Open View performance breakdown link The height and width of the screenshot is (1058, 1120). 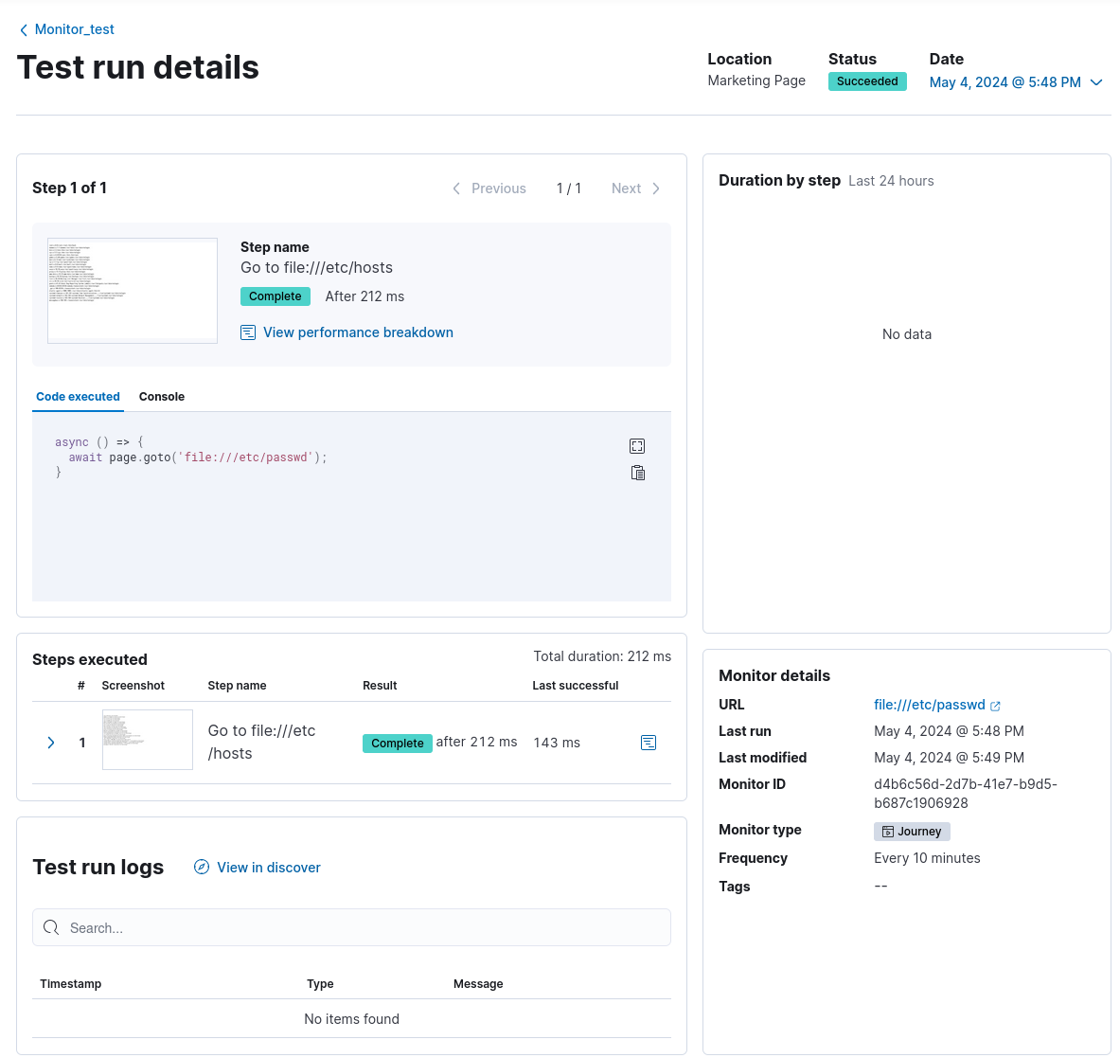pos(358,332)
